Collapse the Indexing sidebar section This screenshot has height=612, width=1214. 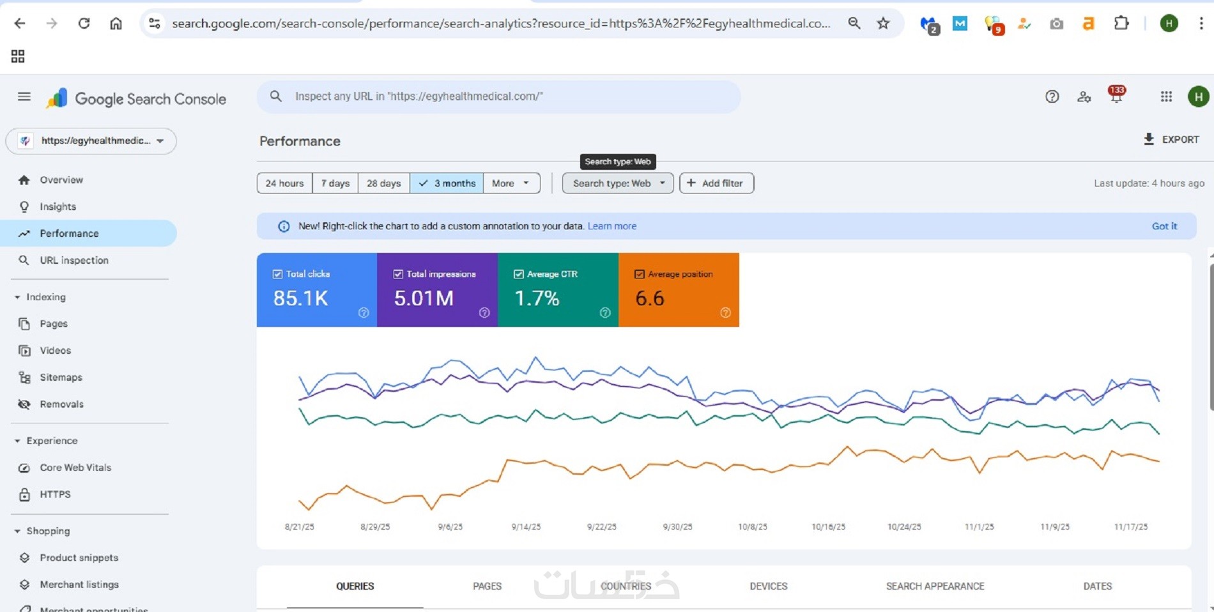point(18,297)
